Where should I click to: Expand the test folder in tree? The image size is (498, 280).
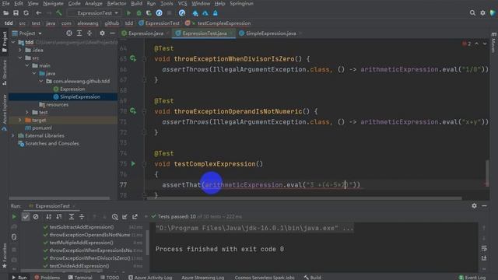click(27, 112)
